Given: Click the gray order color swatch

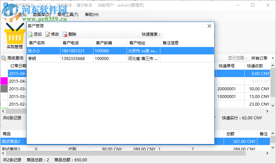Looking at the screenshot, I should point(4,89).
